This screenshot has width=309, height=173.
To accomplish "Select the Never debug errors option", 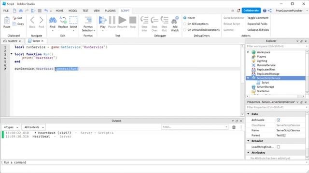I will [184, 18].
